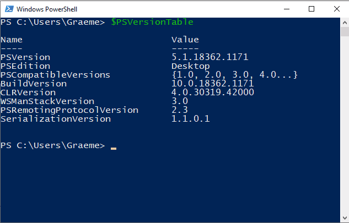Select the WSManStackVersion row name

[x=47, y=101]
